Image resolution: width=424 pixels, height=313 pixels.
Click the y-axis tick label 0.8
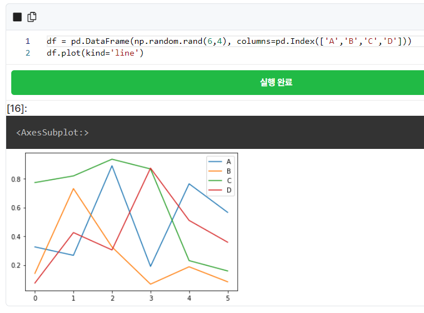click(16, 179)
